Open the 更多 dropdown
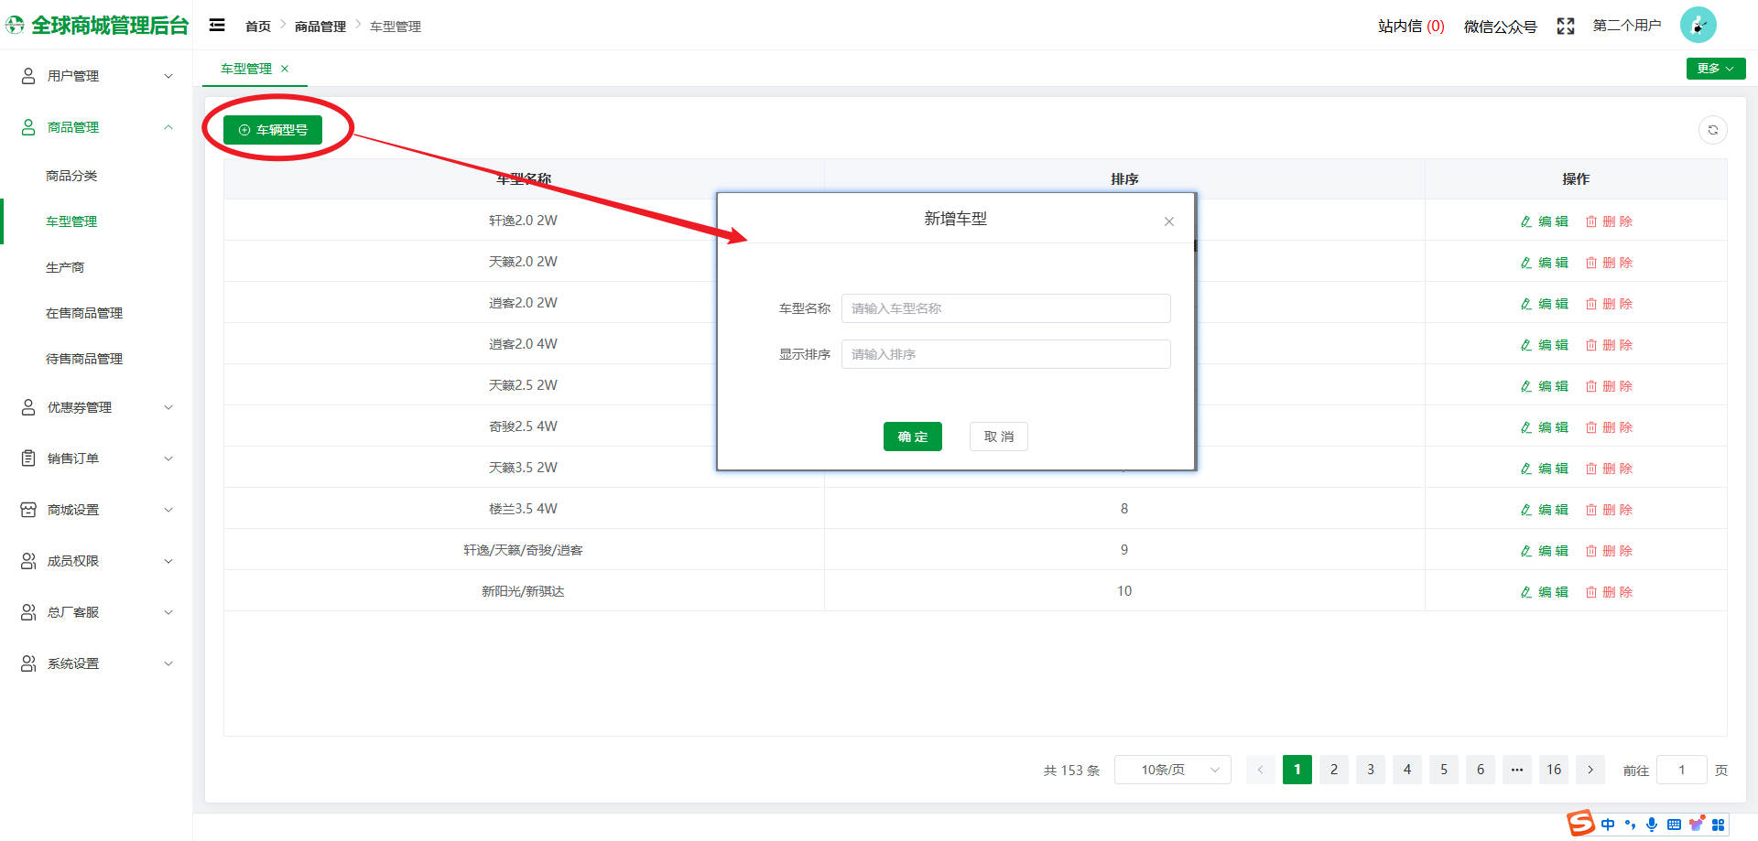Screen dimensions: 1758x841 (x=1715, y=68)
